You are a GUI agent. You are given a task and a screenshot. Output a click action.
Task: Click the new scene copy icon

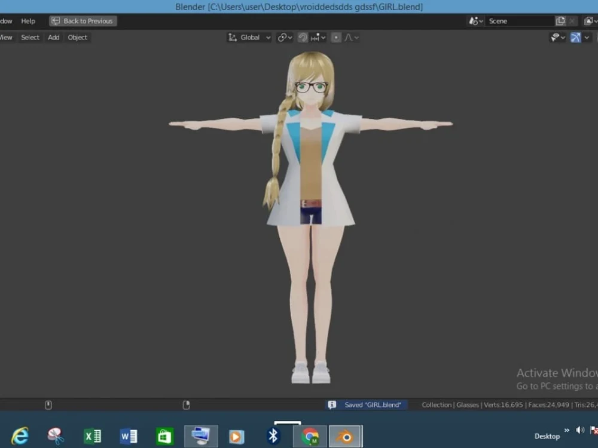(x=560, y=21)
